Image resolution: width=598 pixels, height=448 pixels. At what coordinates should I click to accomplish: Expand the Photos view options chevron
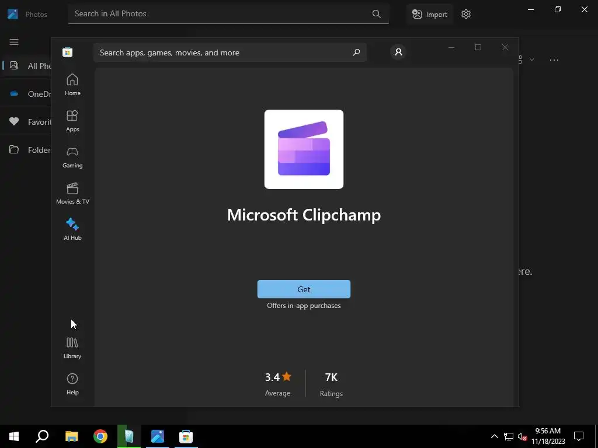531,60
